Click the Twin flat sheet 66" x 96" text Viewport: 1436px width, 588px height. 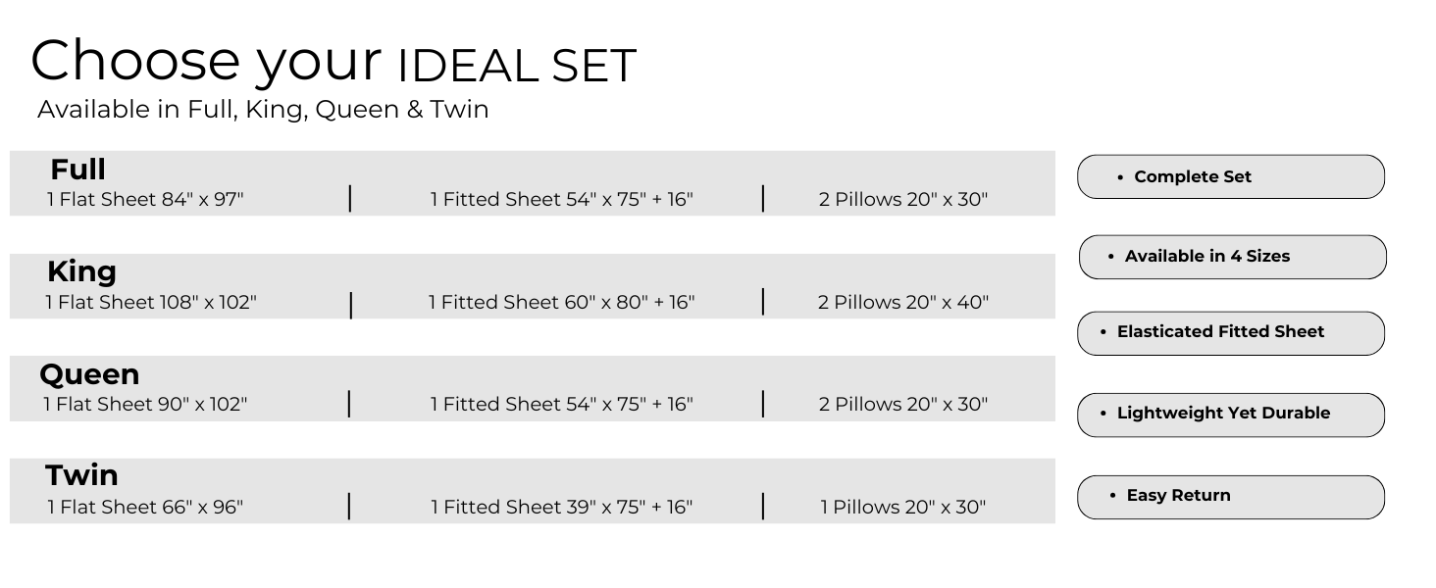click(145, 508)
